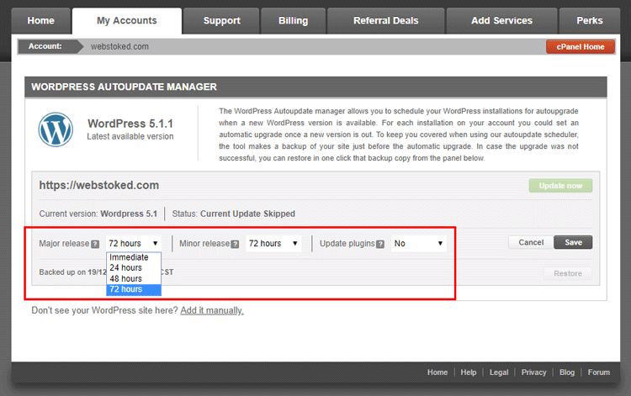The width and height of the screenshot is (631, 396).
Task: Click the Backed up on date text
Action: (x=72, y=272)
